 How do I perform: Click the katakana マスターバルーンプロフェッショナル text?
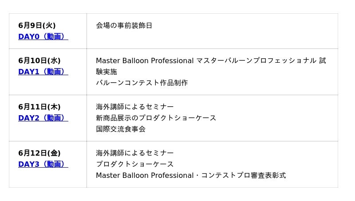pos(256,60)
